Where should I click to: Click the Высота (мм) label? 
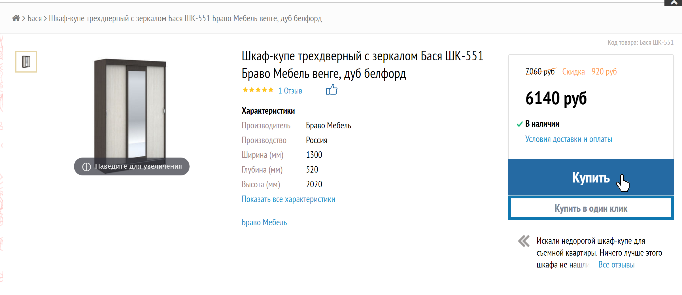(x=261, y=184)
